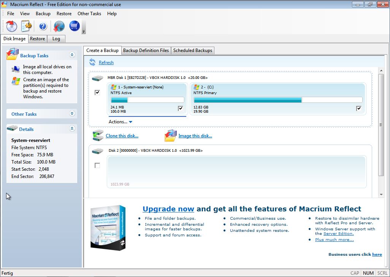
Task: Click the backup definition settings toolbar icon
Action: tap(26, 26)
